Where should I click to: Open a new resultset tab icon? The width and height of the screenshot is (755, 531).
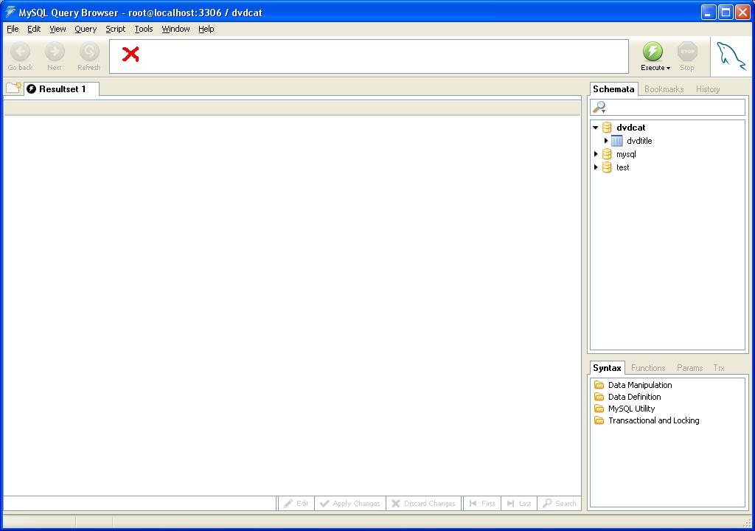(x=13, y=88)
